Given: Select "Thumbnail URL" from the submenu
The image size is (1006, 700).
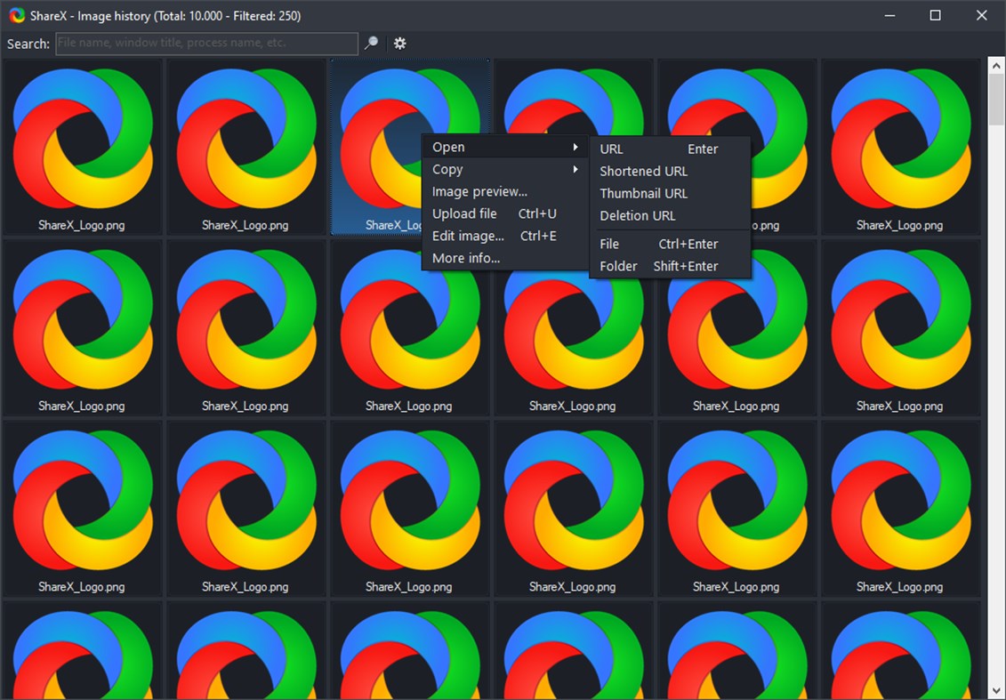Looking at the screenshot, I should [643, 193].
